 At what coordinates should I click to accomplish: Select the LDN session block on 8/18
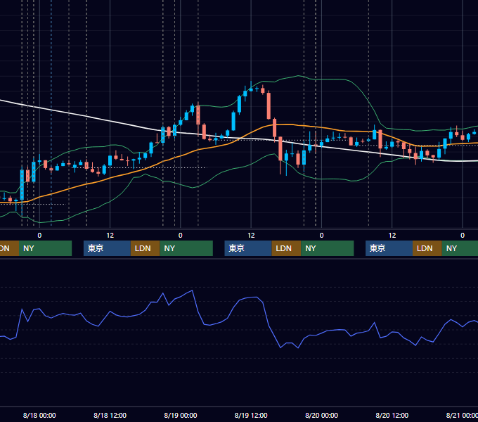(145, 248)
